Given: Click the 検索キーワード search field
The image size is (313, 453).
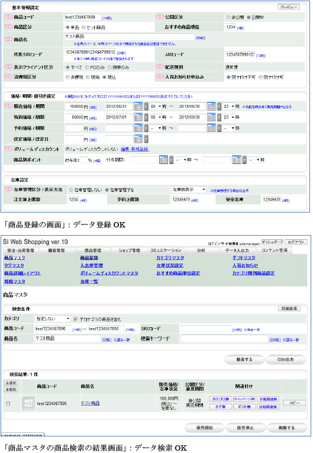Looking at the screenshot, I should tap(224, 339).
